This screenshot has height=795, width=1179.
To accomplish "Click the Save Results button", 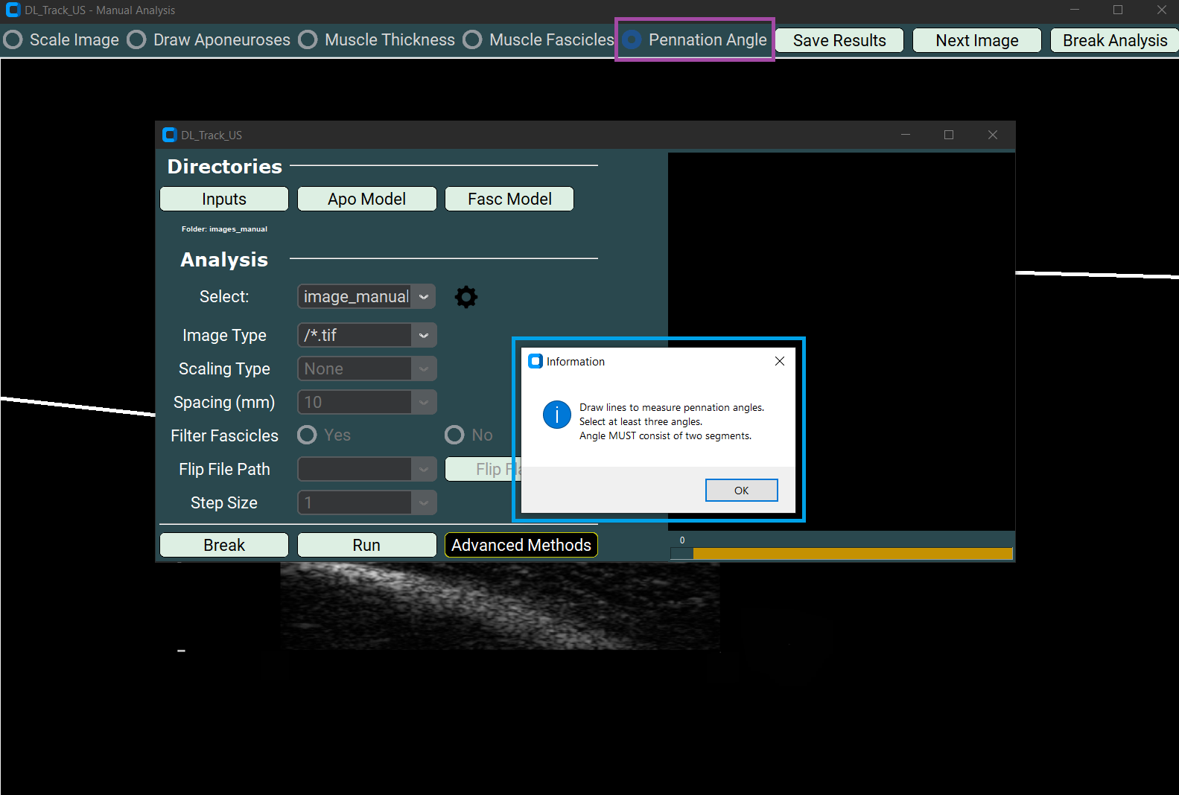I will point(839,40).
